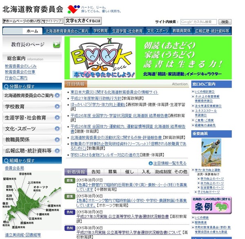The image size is (245, 239).
Task: Click the 検索 search button
Action: click(225, 22)
